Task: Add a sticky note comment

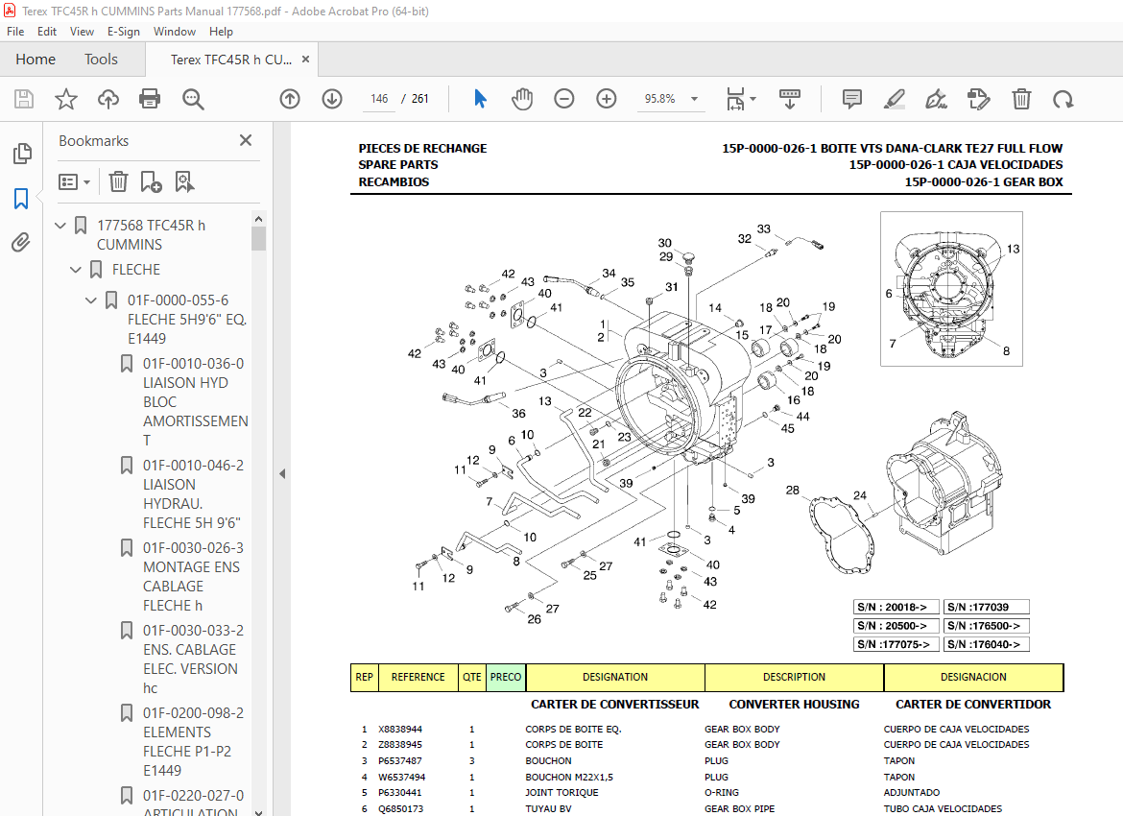Action: pos(852,99)
